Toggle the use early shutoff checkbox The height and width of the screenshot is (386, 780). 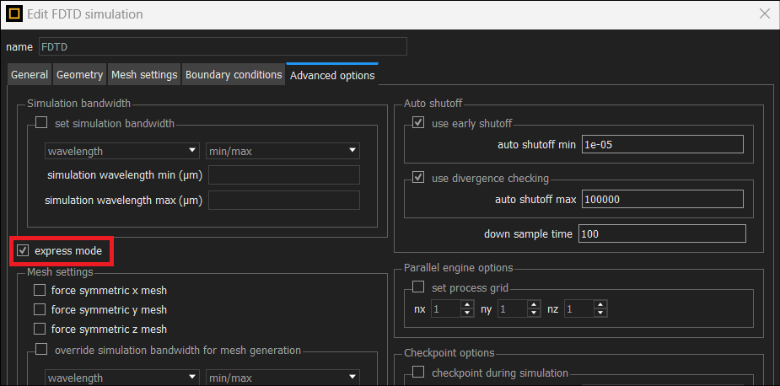418,122
